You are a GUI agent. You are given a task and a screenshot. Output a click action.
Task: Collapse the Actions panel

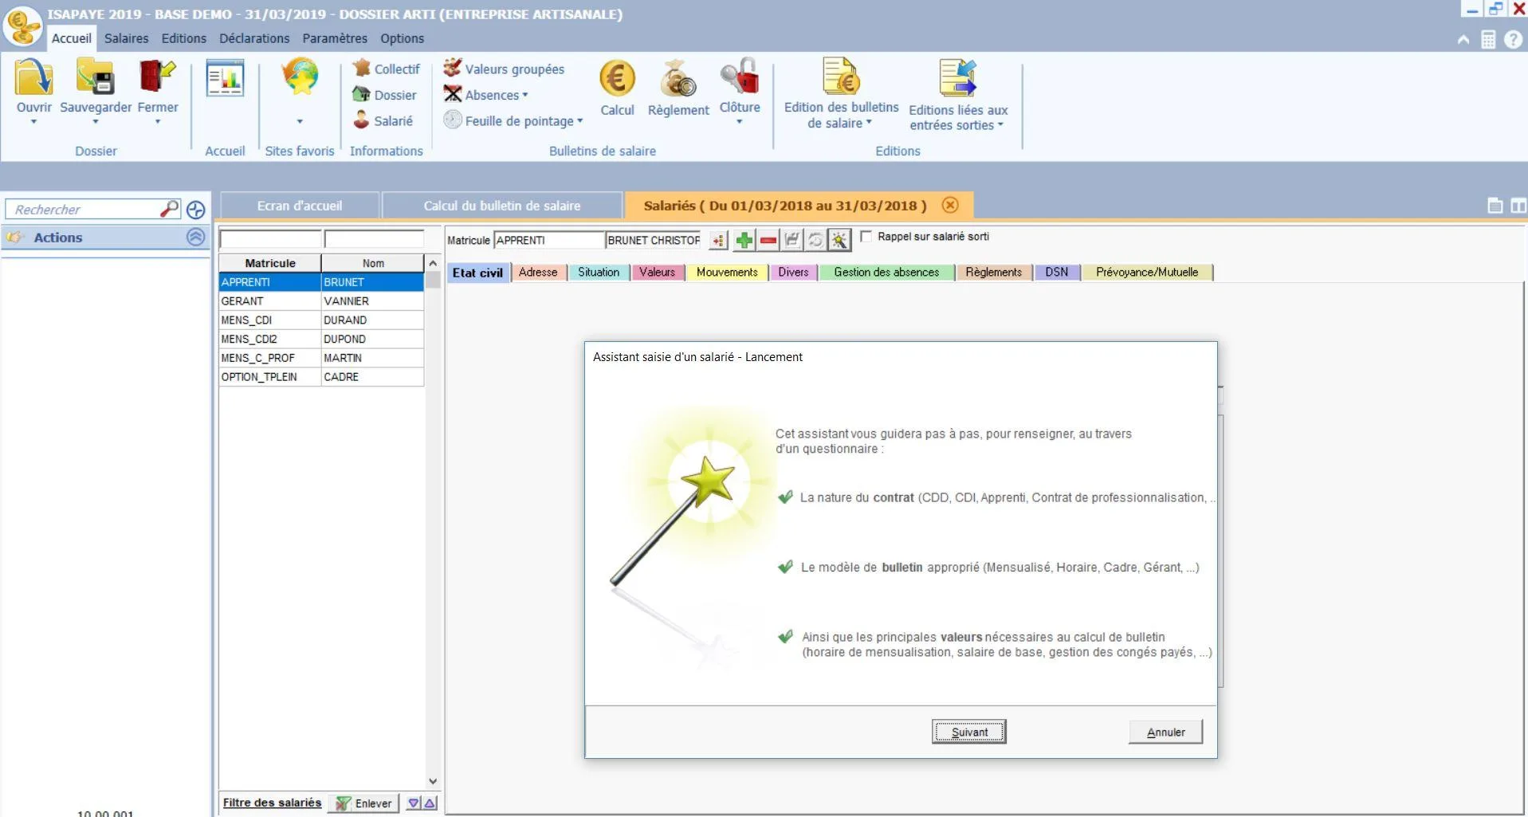click(195, 237)
